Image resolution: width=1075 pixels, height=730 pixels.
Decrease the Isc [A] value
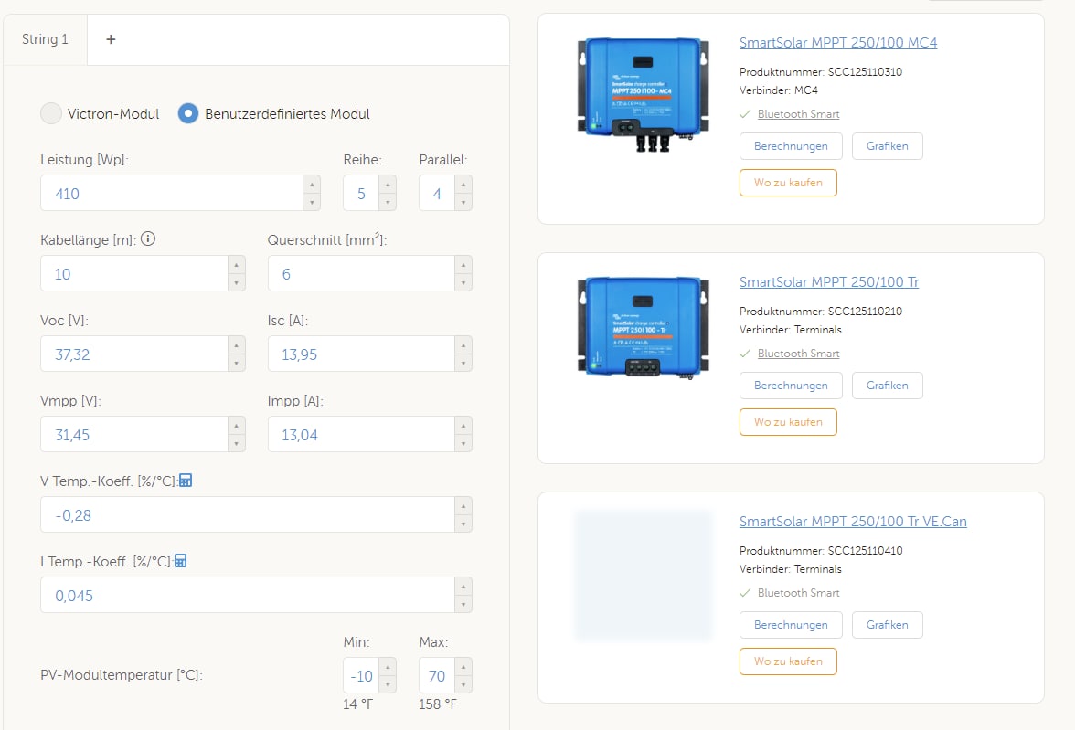click(x=464, y=363)
